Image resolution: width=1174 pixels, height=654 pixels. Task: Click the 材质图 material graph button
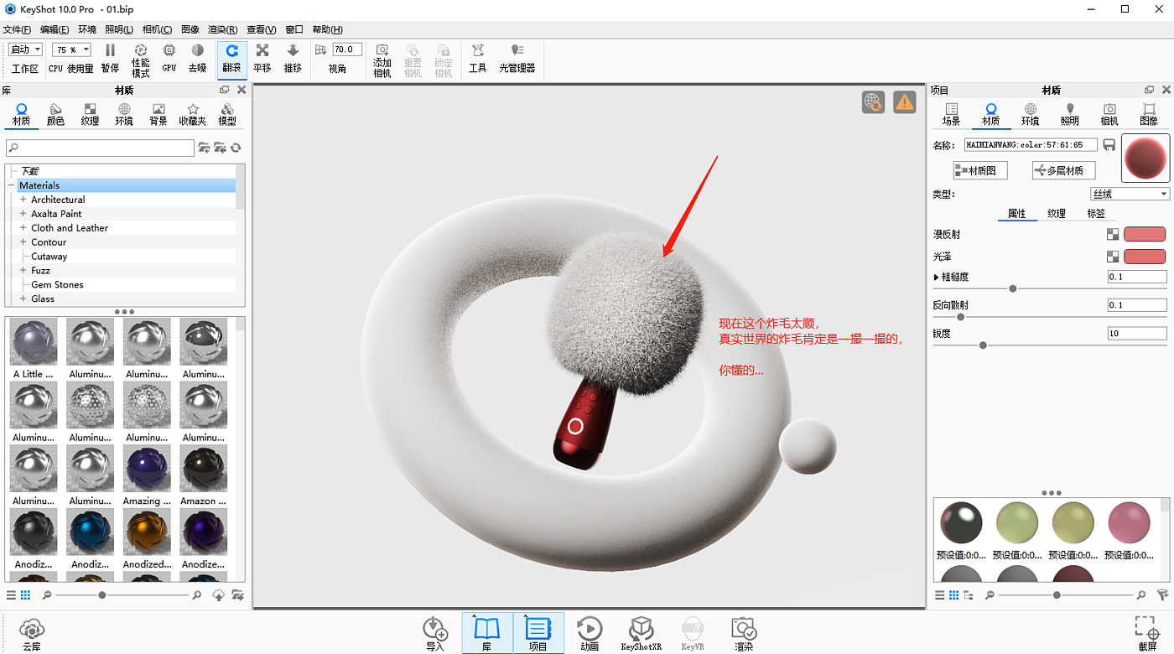pos(979,170)
